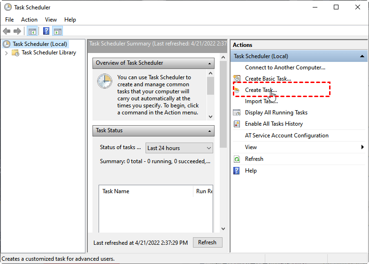Screen dimensions: 369x264
Task: Click the green Refresh icon in Actions
Action: point(237,159)
